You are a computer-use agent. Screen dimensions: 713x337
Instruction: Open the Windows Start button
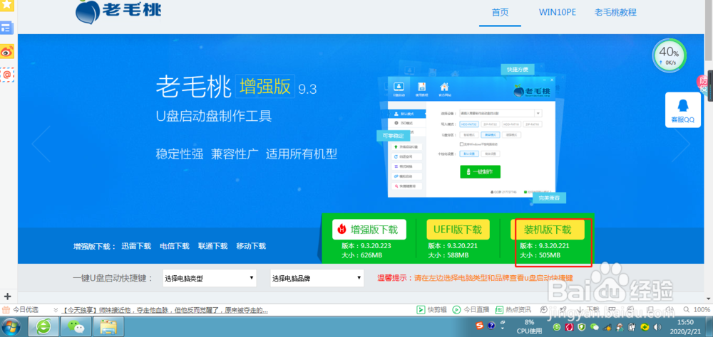(x=12, y=326)
